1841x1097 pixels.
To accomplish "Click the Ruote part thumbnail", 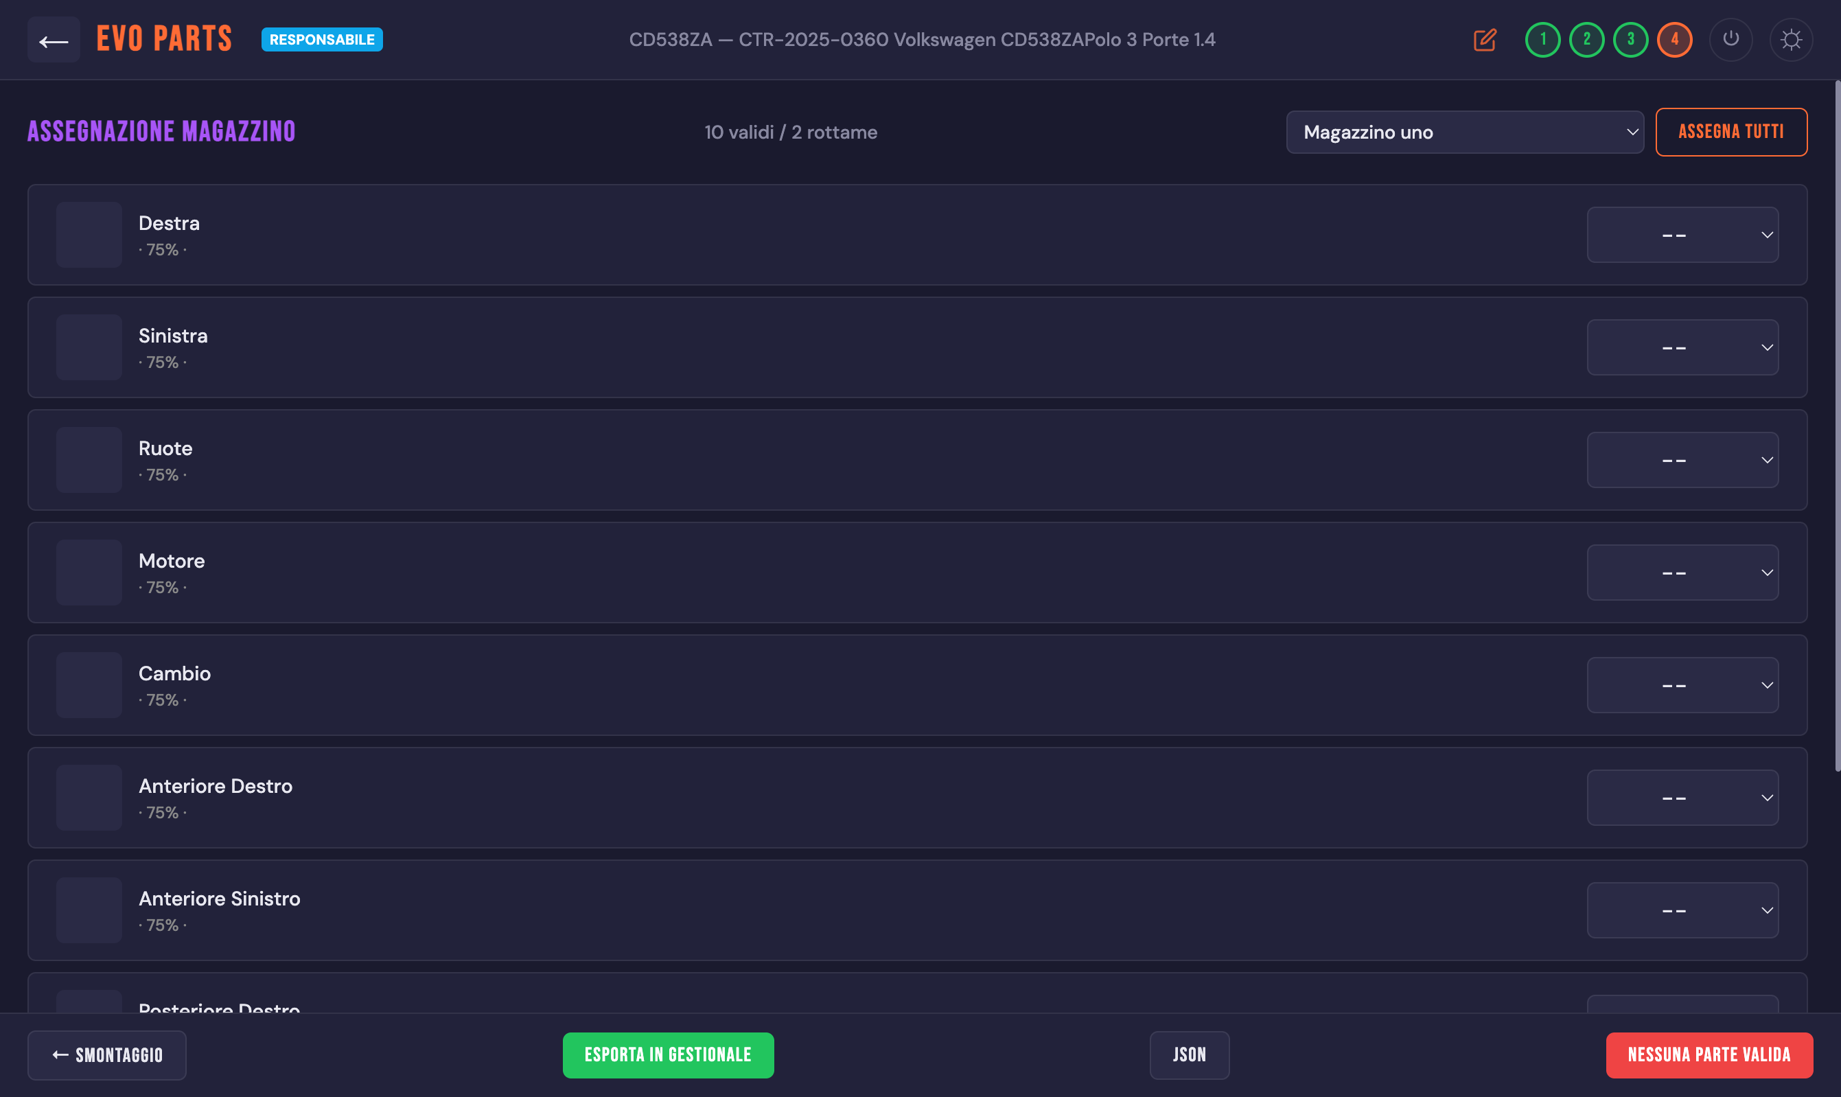I will click(89, 460).
